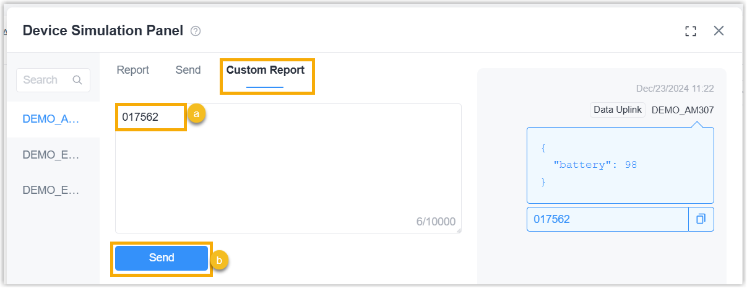Click the 017562 raw payload field

(x=607, y=219)
